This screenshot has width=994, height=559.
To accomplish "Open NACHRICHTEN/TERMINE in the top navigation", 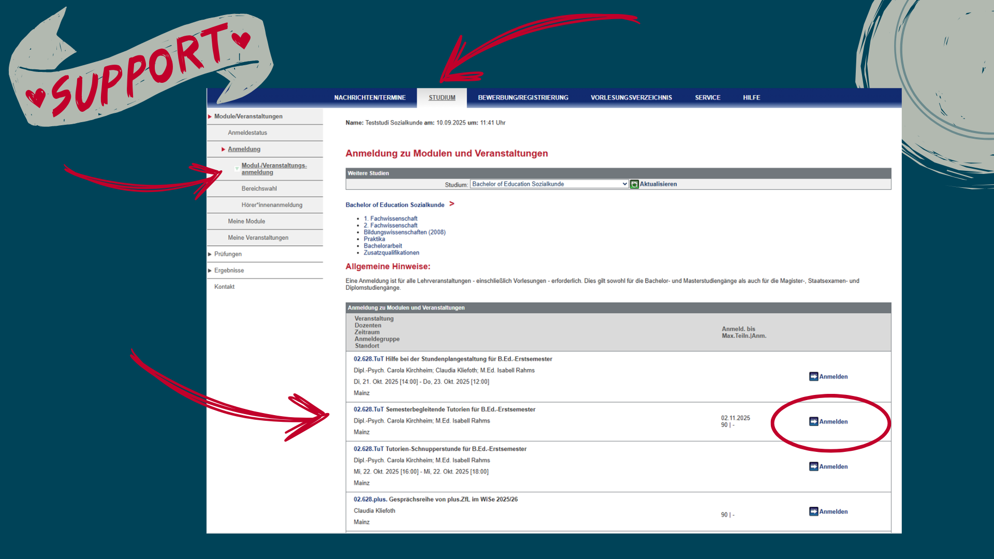I will (x=370, y=98).
